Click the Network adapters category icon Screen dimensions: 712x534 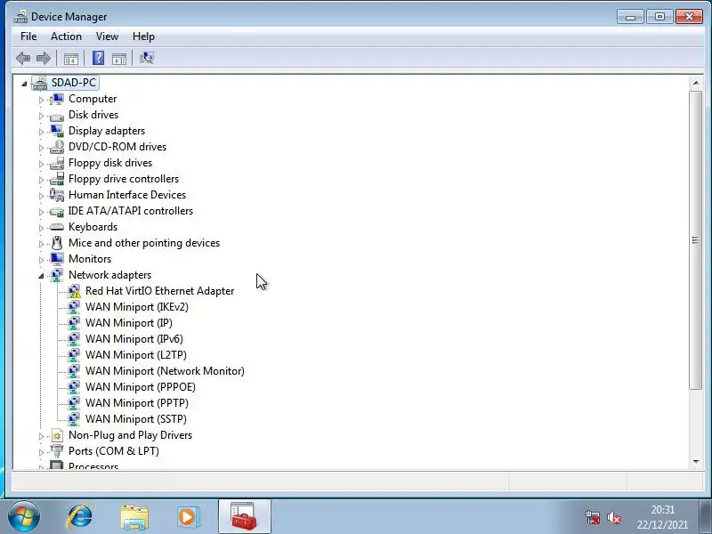pyautogui.click(x=57, y=275)
